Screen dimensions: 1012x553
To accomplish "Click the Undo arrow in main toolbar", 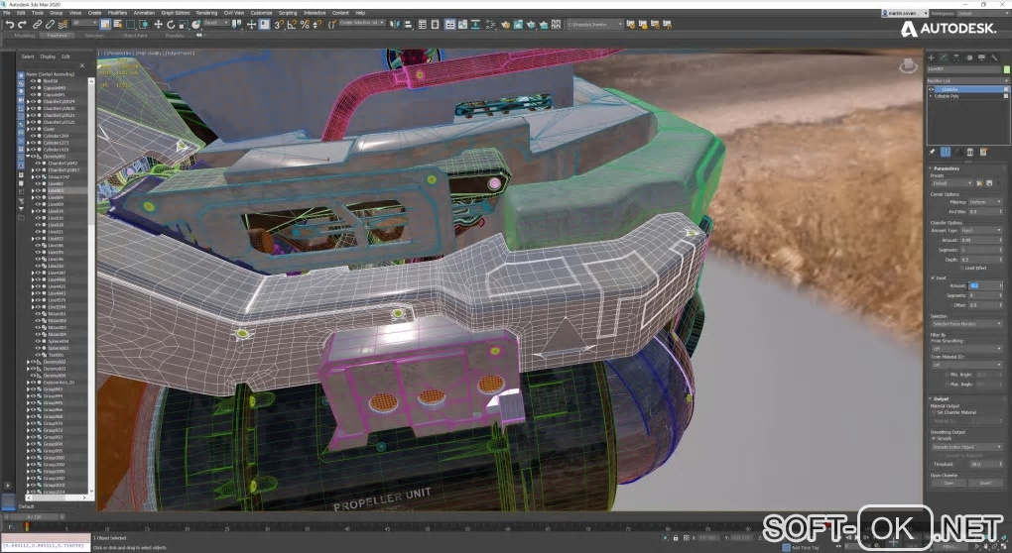I will 10,25.
